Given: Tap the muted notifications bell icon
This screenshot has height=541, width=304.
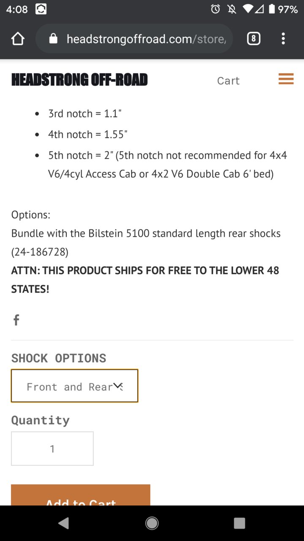Looking at the screenshot, I should pos(232,9).
